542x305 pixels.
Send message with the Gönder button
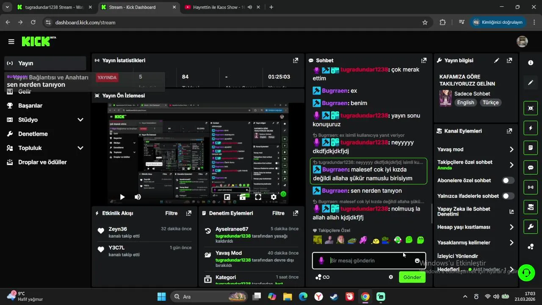[412, 277]
